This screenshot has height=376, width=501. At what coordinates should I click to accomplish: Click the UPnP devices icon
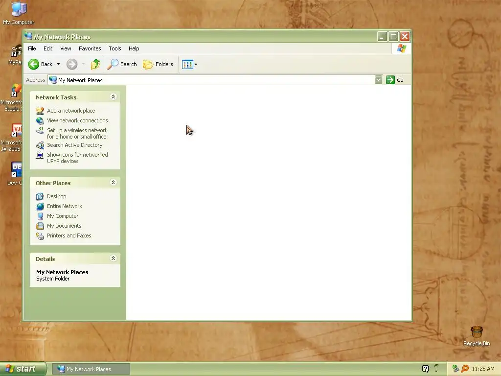click(x=40, y=155)
